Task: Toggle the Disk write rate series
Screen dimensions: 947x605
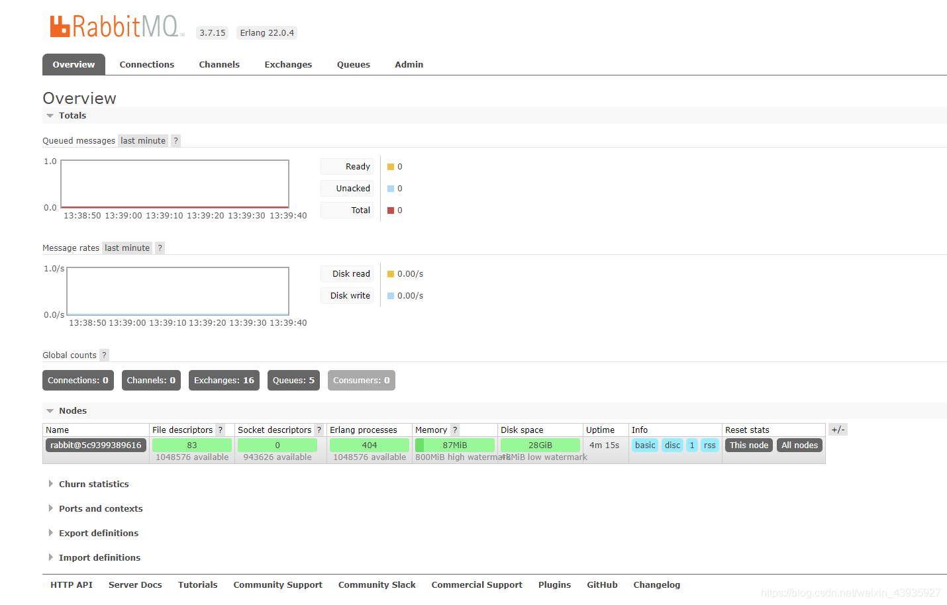Action: [347, 295]
